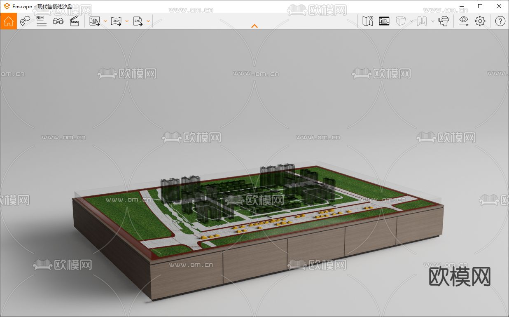
Task: Open the Video Editor clapperboard
Action: [75, 21]
